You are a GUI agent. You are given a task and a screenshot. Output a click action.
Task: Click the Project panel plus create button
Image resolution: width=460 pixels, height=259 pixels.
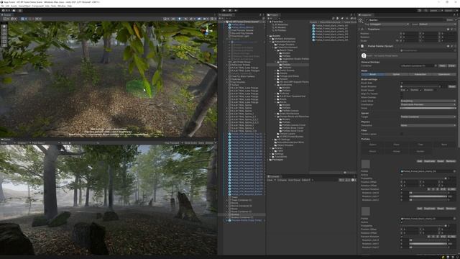(x=269, y=18)
